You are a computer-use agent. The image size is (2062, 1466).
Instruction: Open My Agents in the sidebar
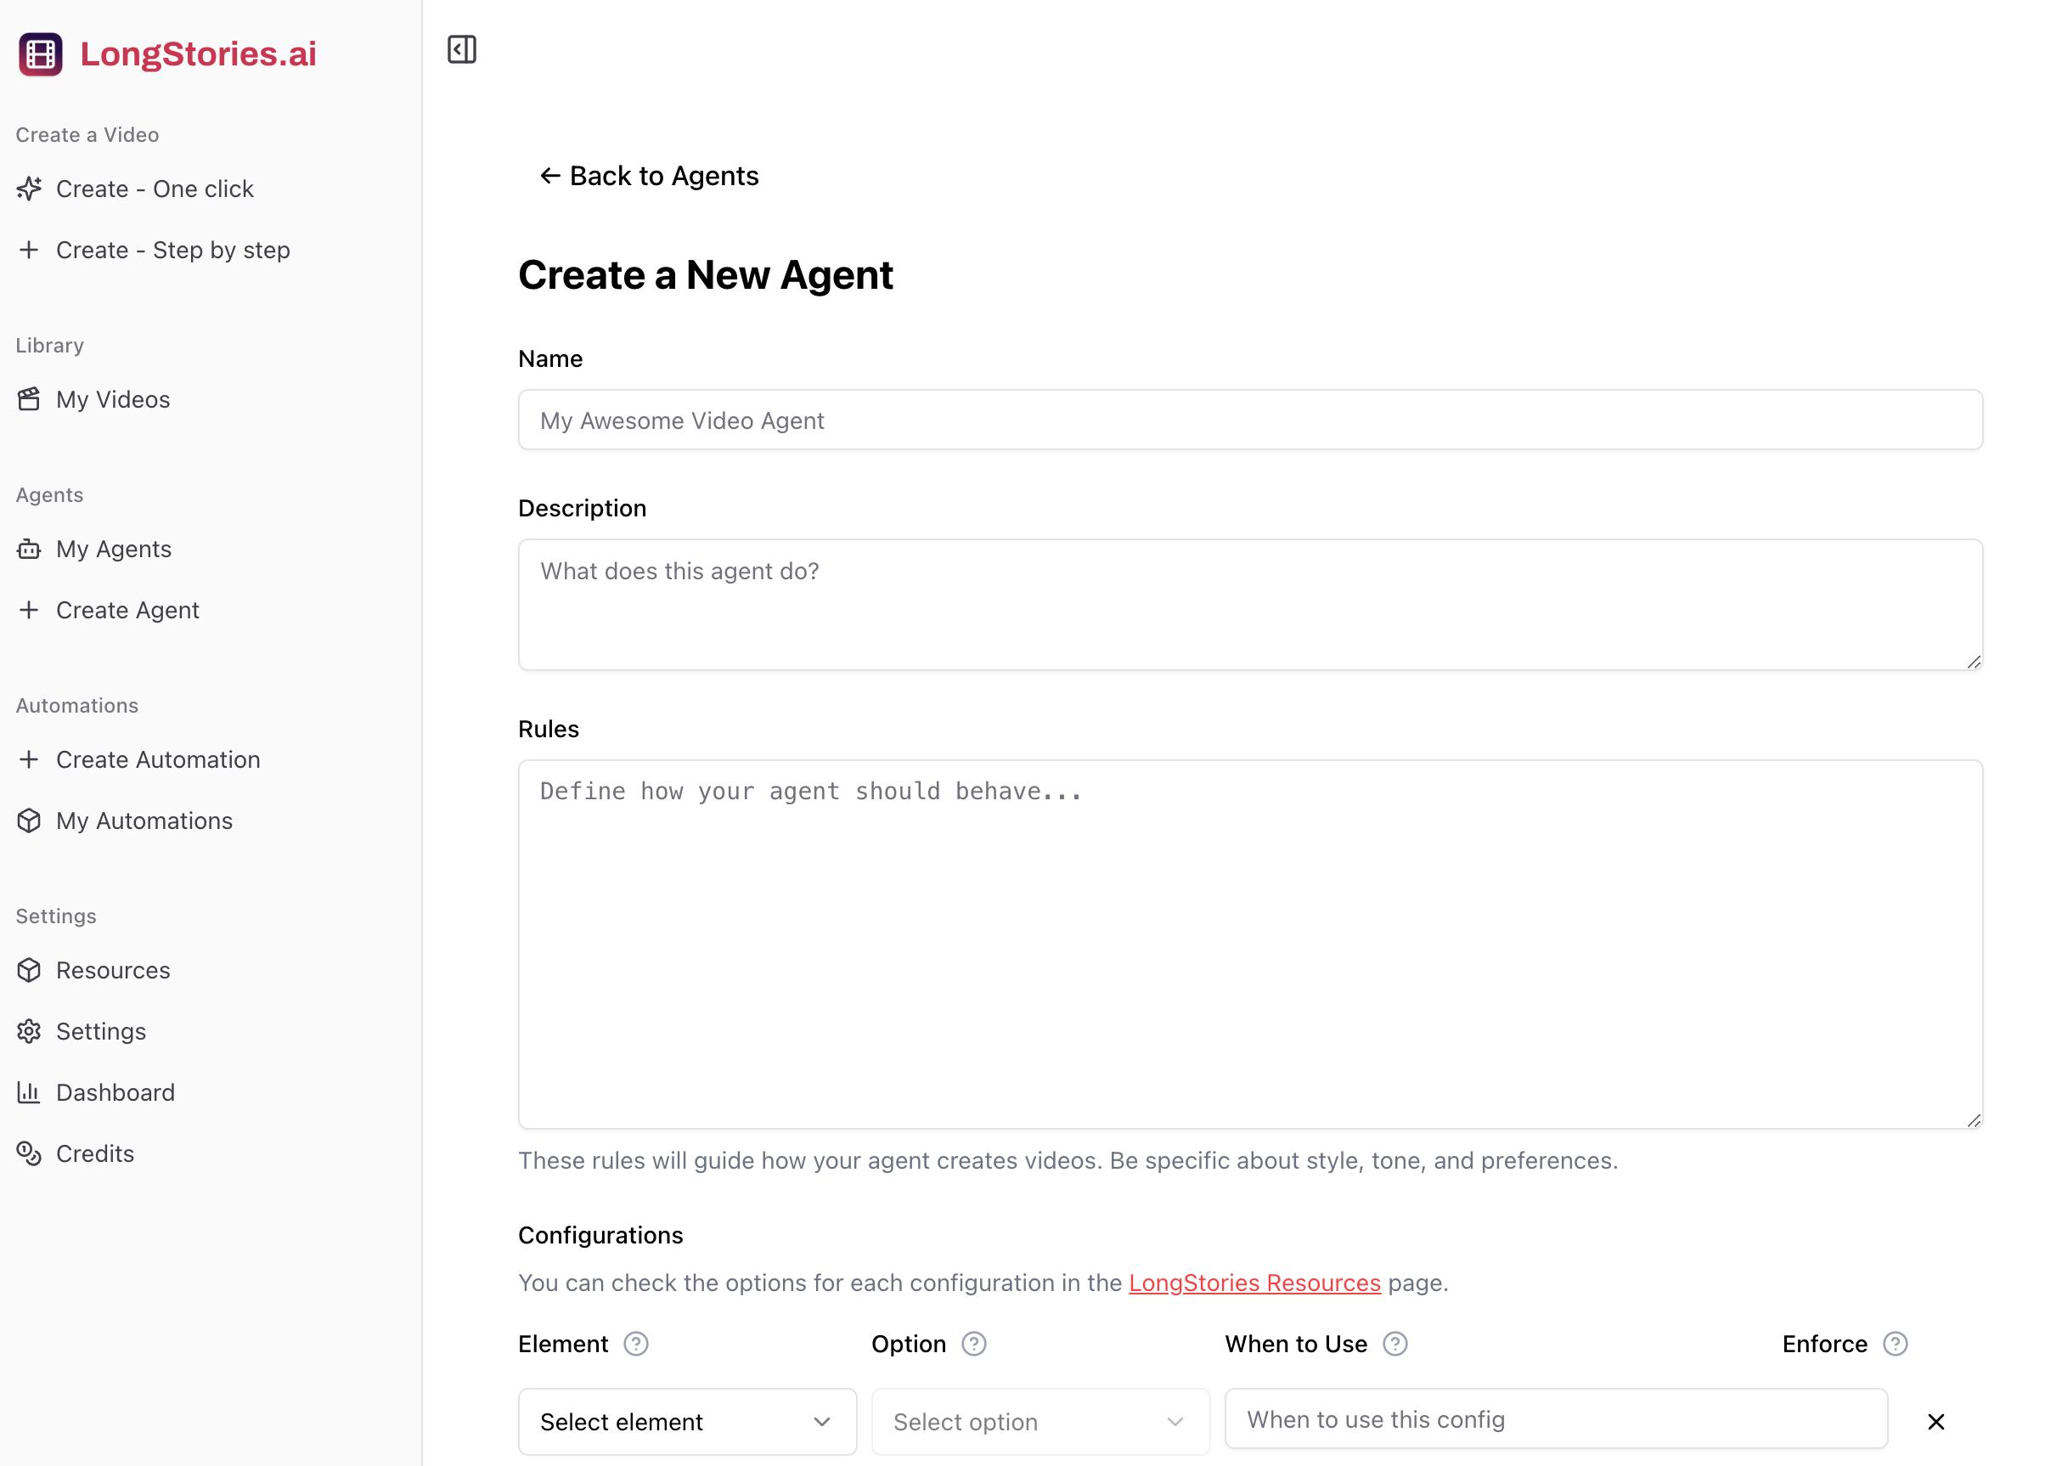[x=114, y=549]
